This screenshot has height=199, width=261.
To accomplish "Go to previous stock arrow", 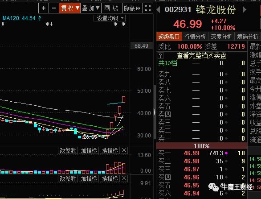I will [158, 9].
